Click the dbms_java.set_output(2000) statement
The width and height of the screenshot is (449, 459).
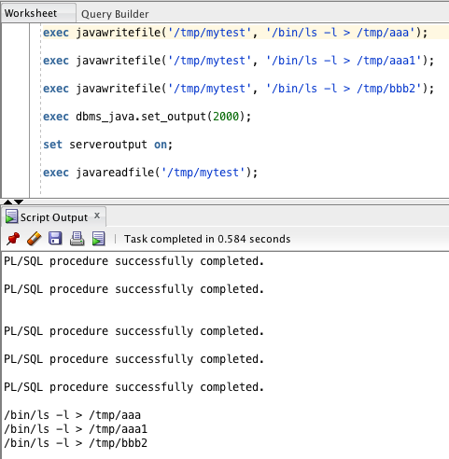click(x=147, y=117)
